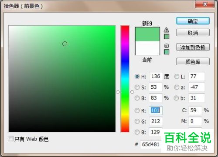Select the web-safe color swatch below cube icon

(x=167, y=52)
